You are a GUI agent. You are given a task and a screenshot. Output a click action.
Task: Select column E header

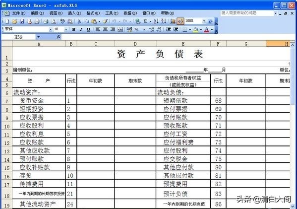pos(183,44)
